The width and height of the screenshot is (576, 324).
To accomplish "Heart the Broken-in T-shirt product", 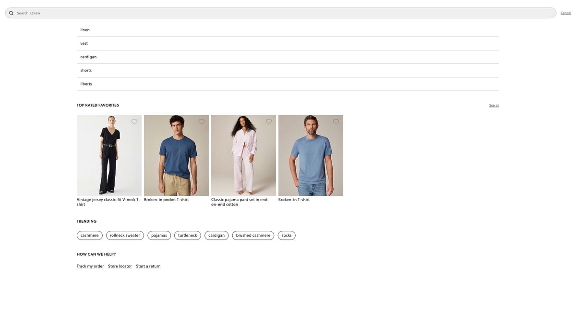I will pyautogui.click(x=336, y=122).
